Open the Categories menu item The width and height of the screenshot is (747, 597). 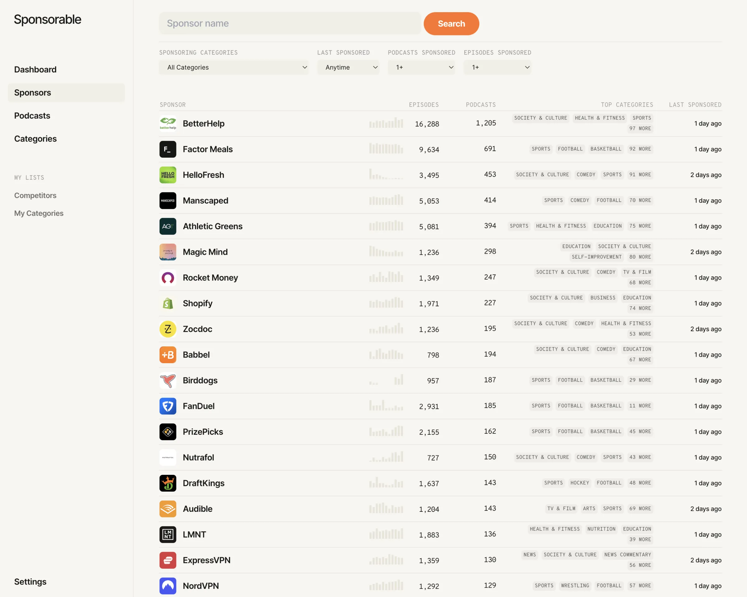(x=35, y=139)
